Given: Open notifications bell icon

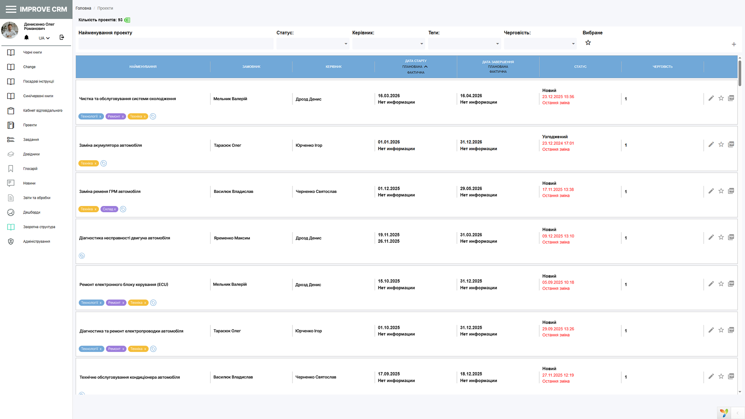Looking at the screenshot, I should tap(26, 38).
